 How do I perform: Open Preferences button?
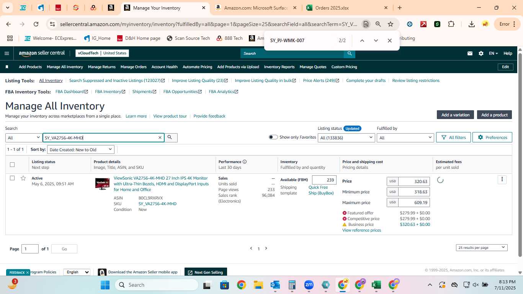[x=492, y=137]
